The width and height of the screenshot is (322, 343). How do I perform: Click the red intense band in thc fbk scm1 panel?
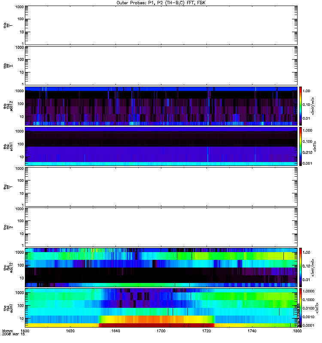[x=157, y=325]
